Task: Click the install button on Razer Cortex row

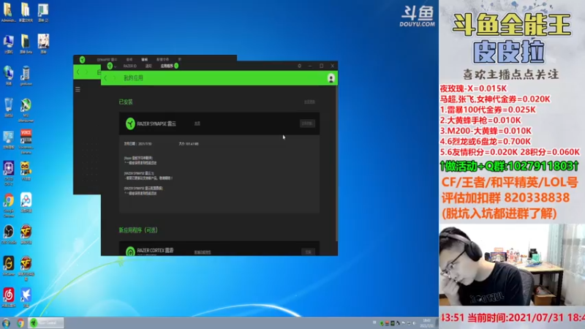Action: tap(308, 252)
